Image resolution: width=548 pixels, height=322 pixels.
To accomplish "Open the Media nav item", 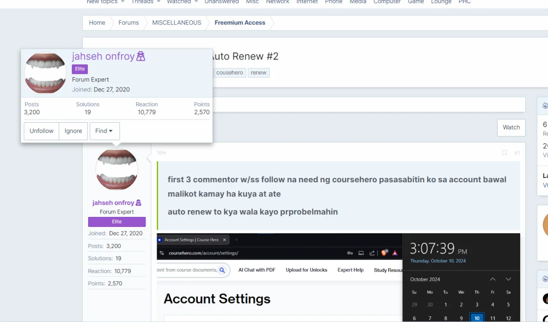I will coord(358,2).
